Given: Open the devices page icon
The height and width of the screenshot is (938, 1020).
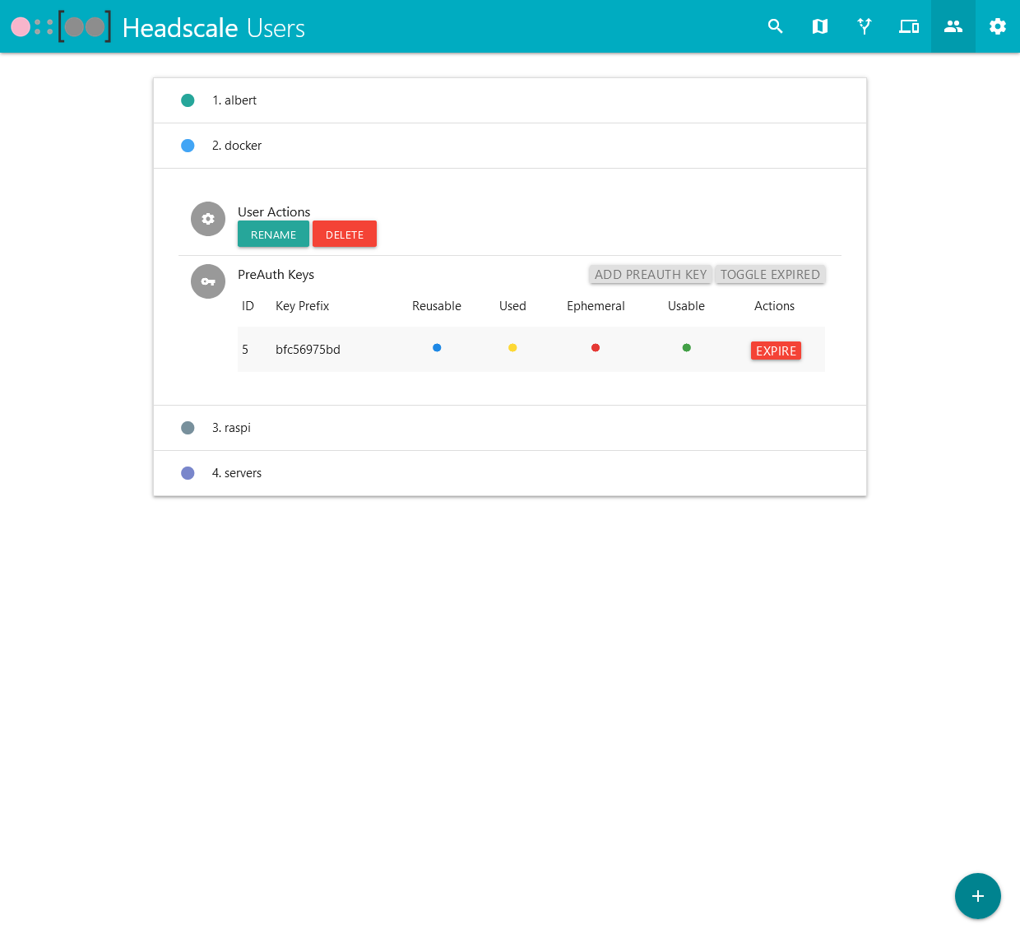Looking at the screenshot, I should (908, 26).
